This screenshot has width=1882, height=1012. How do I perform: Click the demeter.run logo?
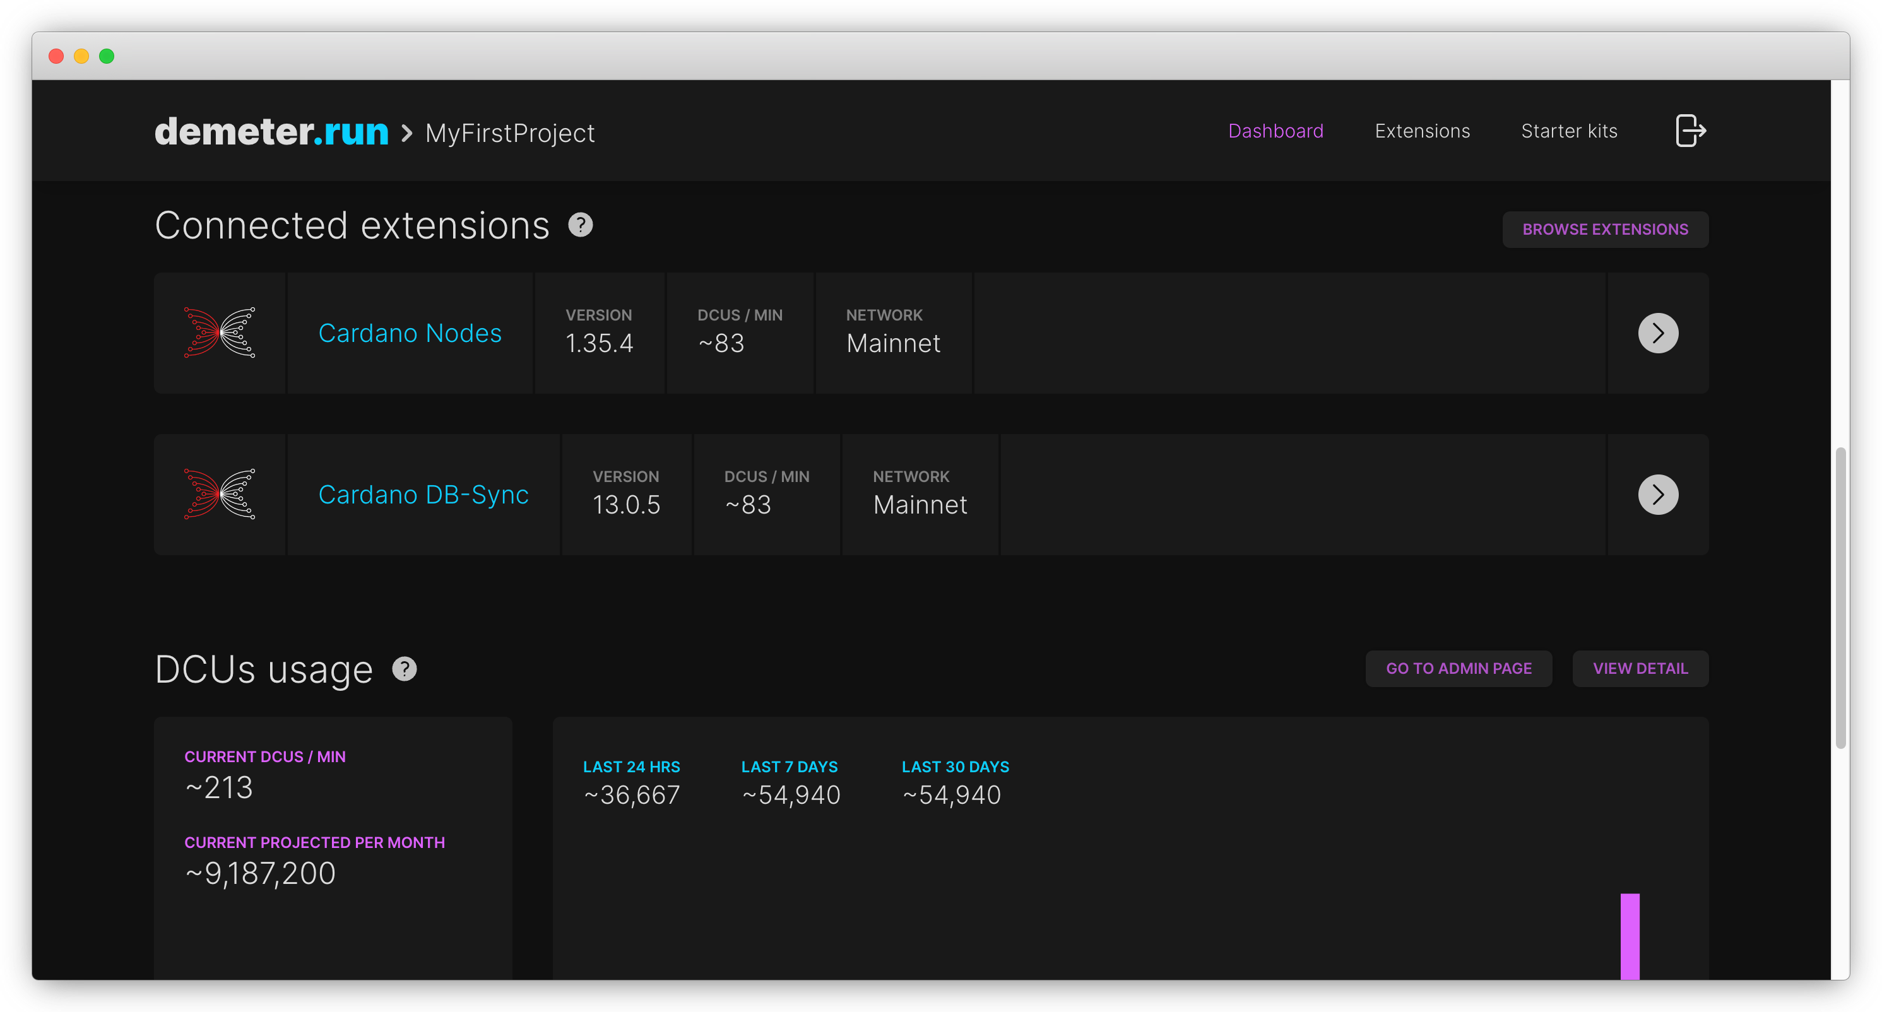(x=271, y=132)
